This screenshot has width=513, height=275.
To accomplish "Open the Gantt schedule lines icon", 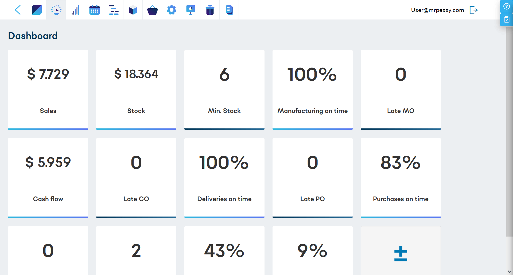I will (114, 10).
